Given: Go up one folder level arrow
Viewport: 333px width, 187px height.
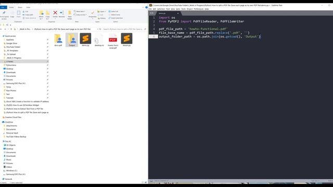Looking at the screenshot, I should pos(11,29).
